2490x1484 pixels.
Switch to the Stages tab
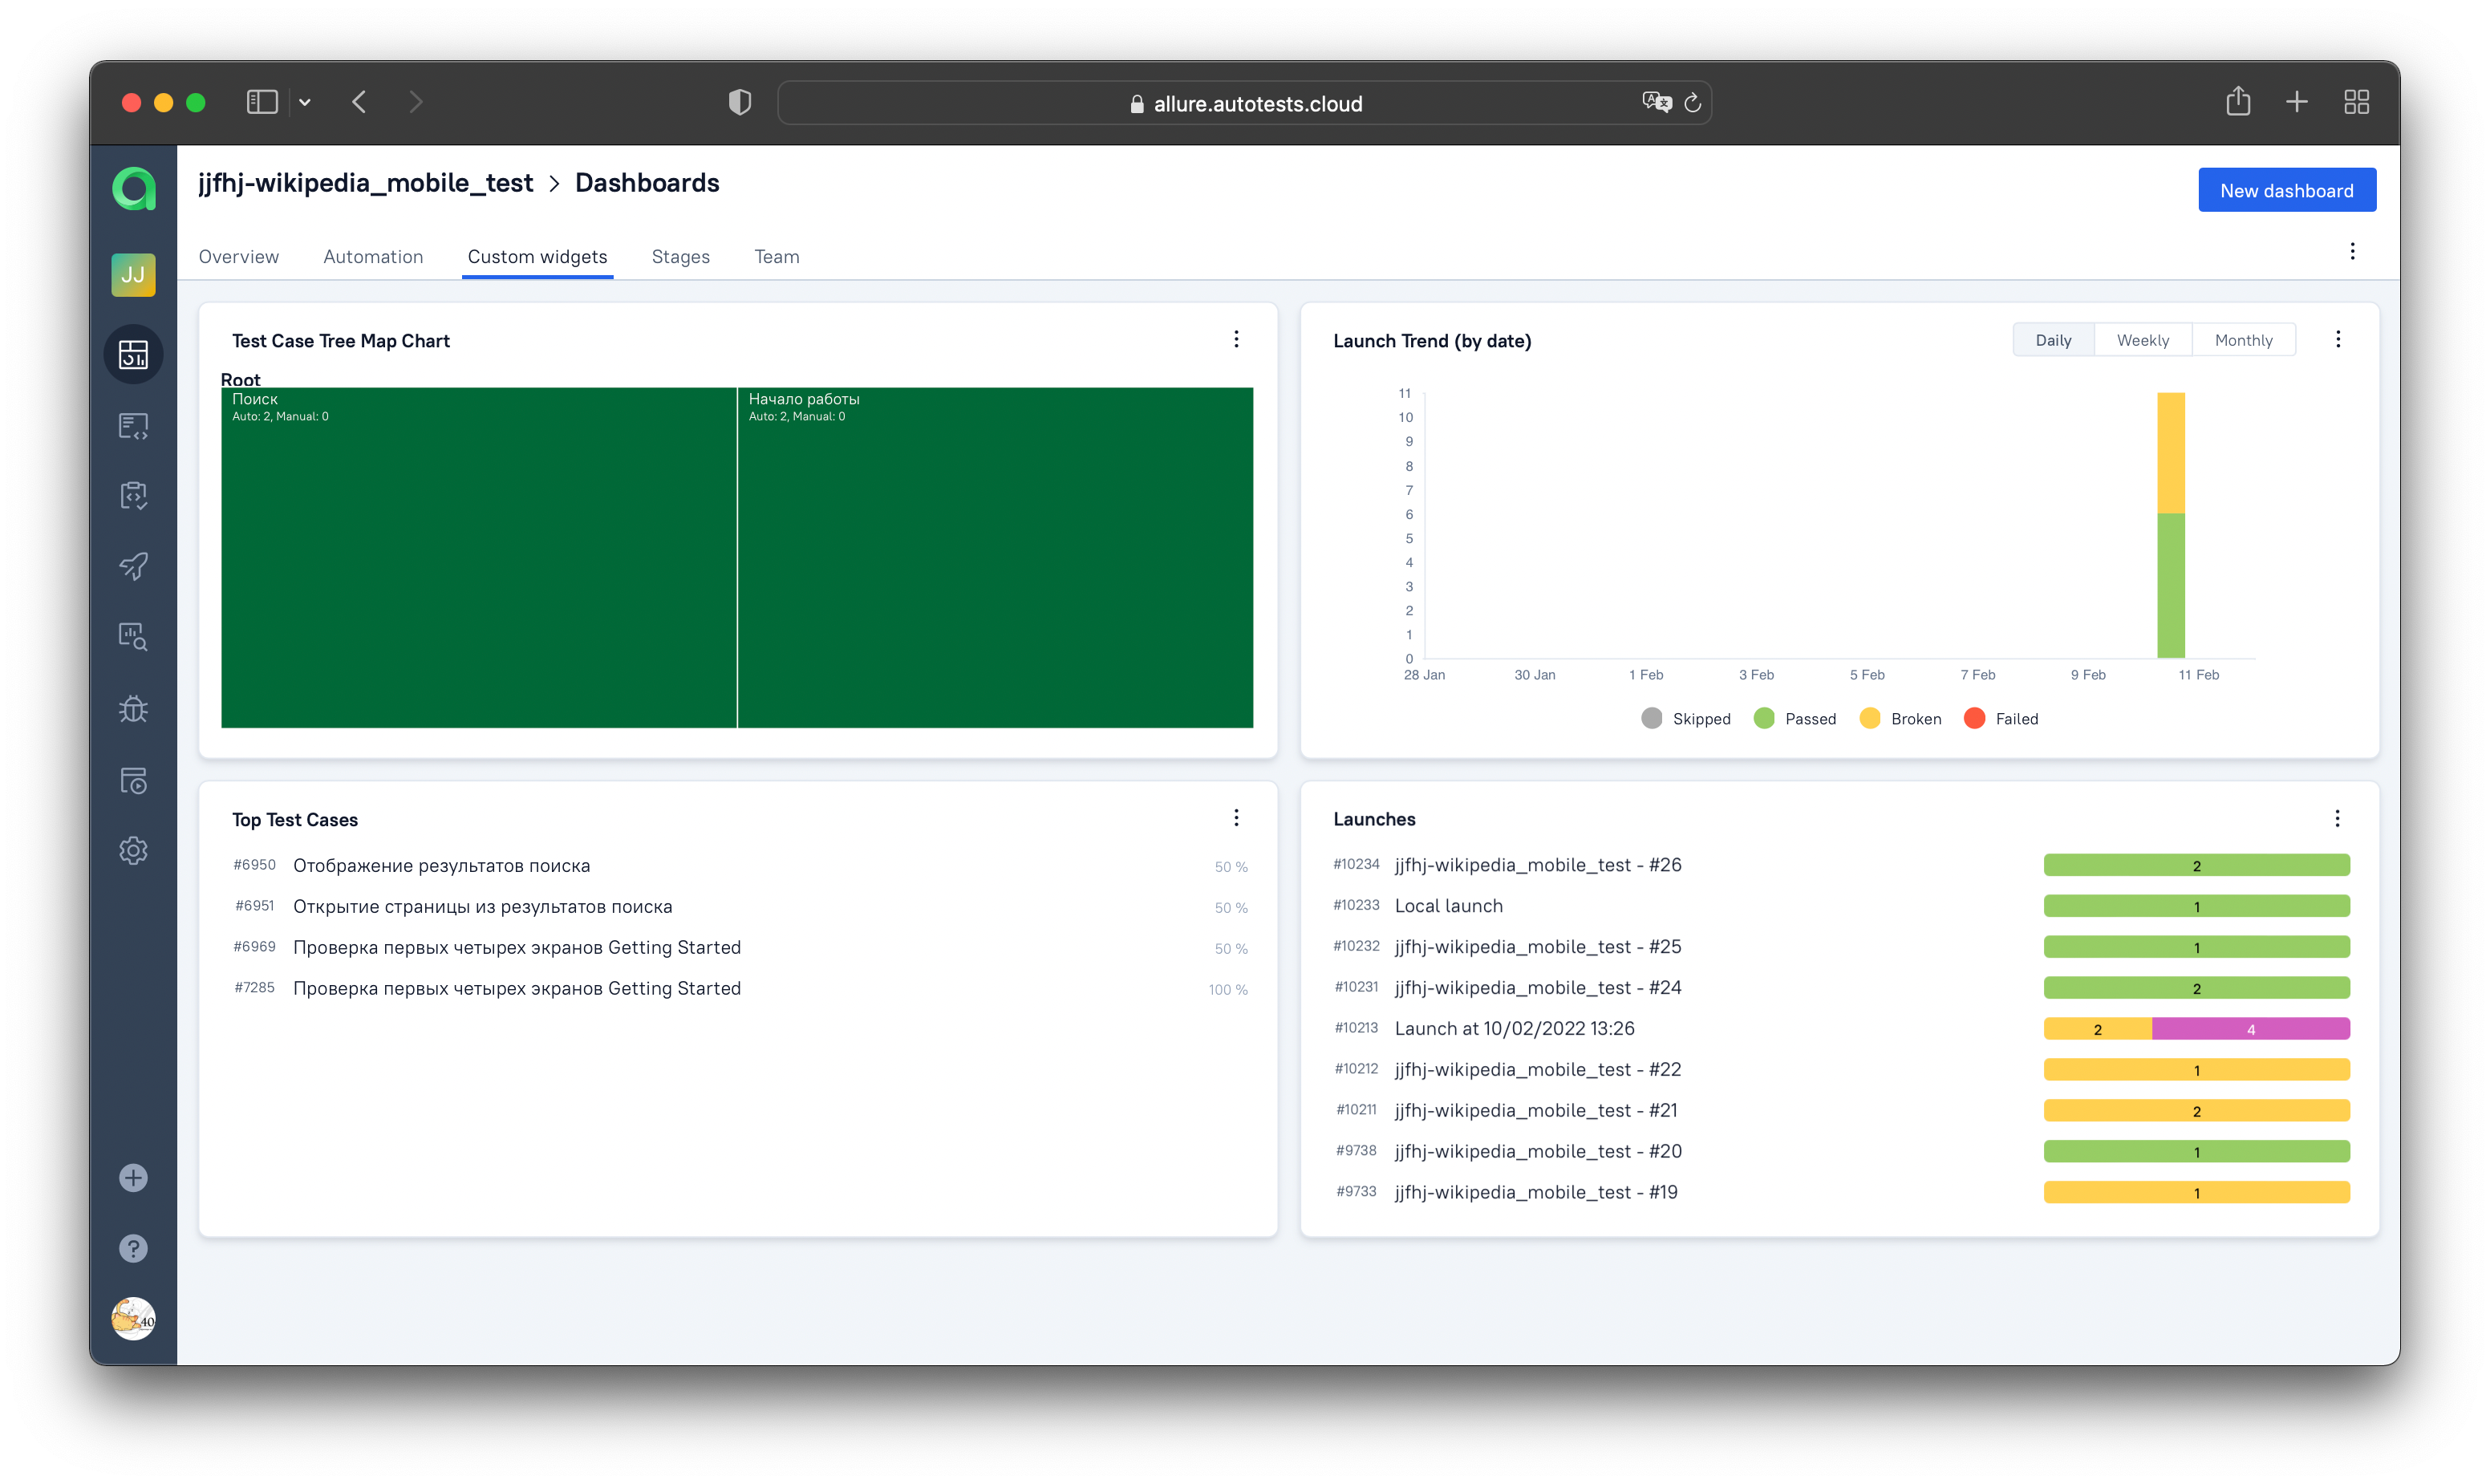(680, 256)
